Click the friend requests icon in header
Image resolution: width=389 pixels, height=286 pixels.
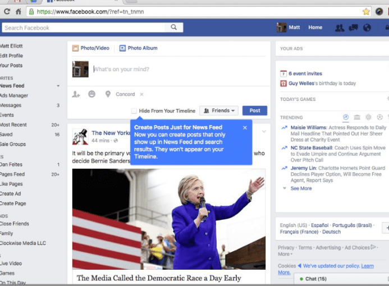[339, 27]
